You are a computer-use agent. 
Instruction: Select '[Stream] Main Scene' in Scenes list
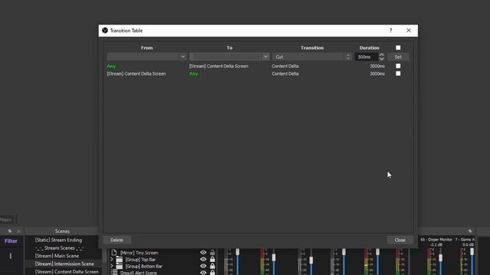(x=57, y=256)
